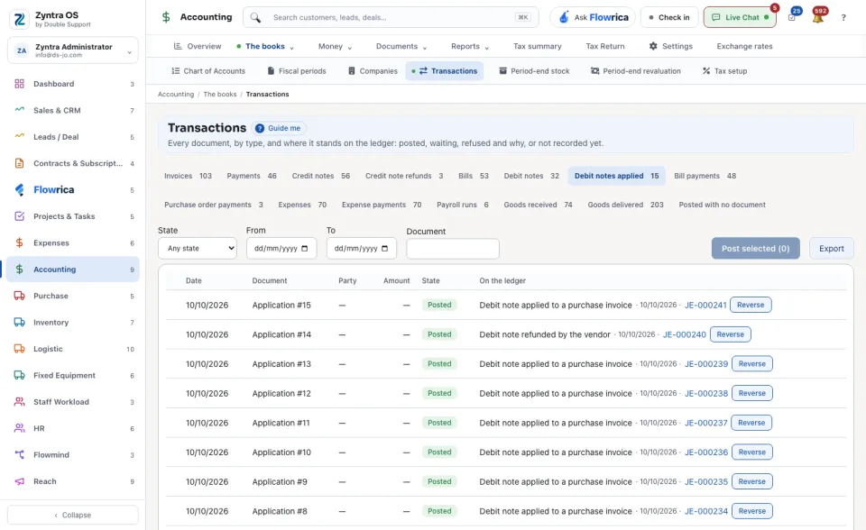Open the Fixed Equipment sidebar icon

(x=19, y=375)
